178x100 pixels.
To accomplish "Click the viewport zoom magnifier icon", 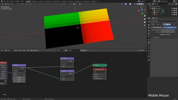I will 145,16.
